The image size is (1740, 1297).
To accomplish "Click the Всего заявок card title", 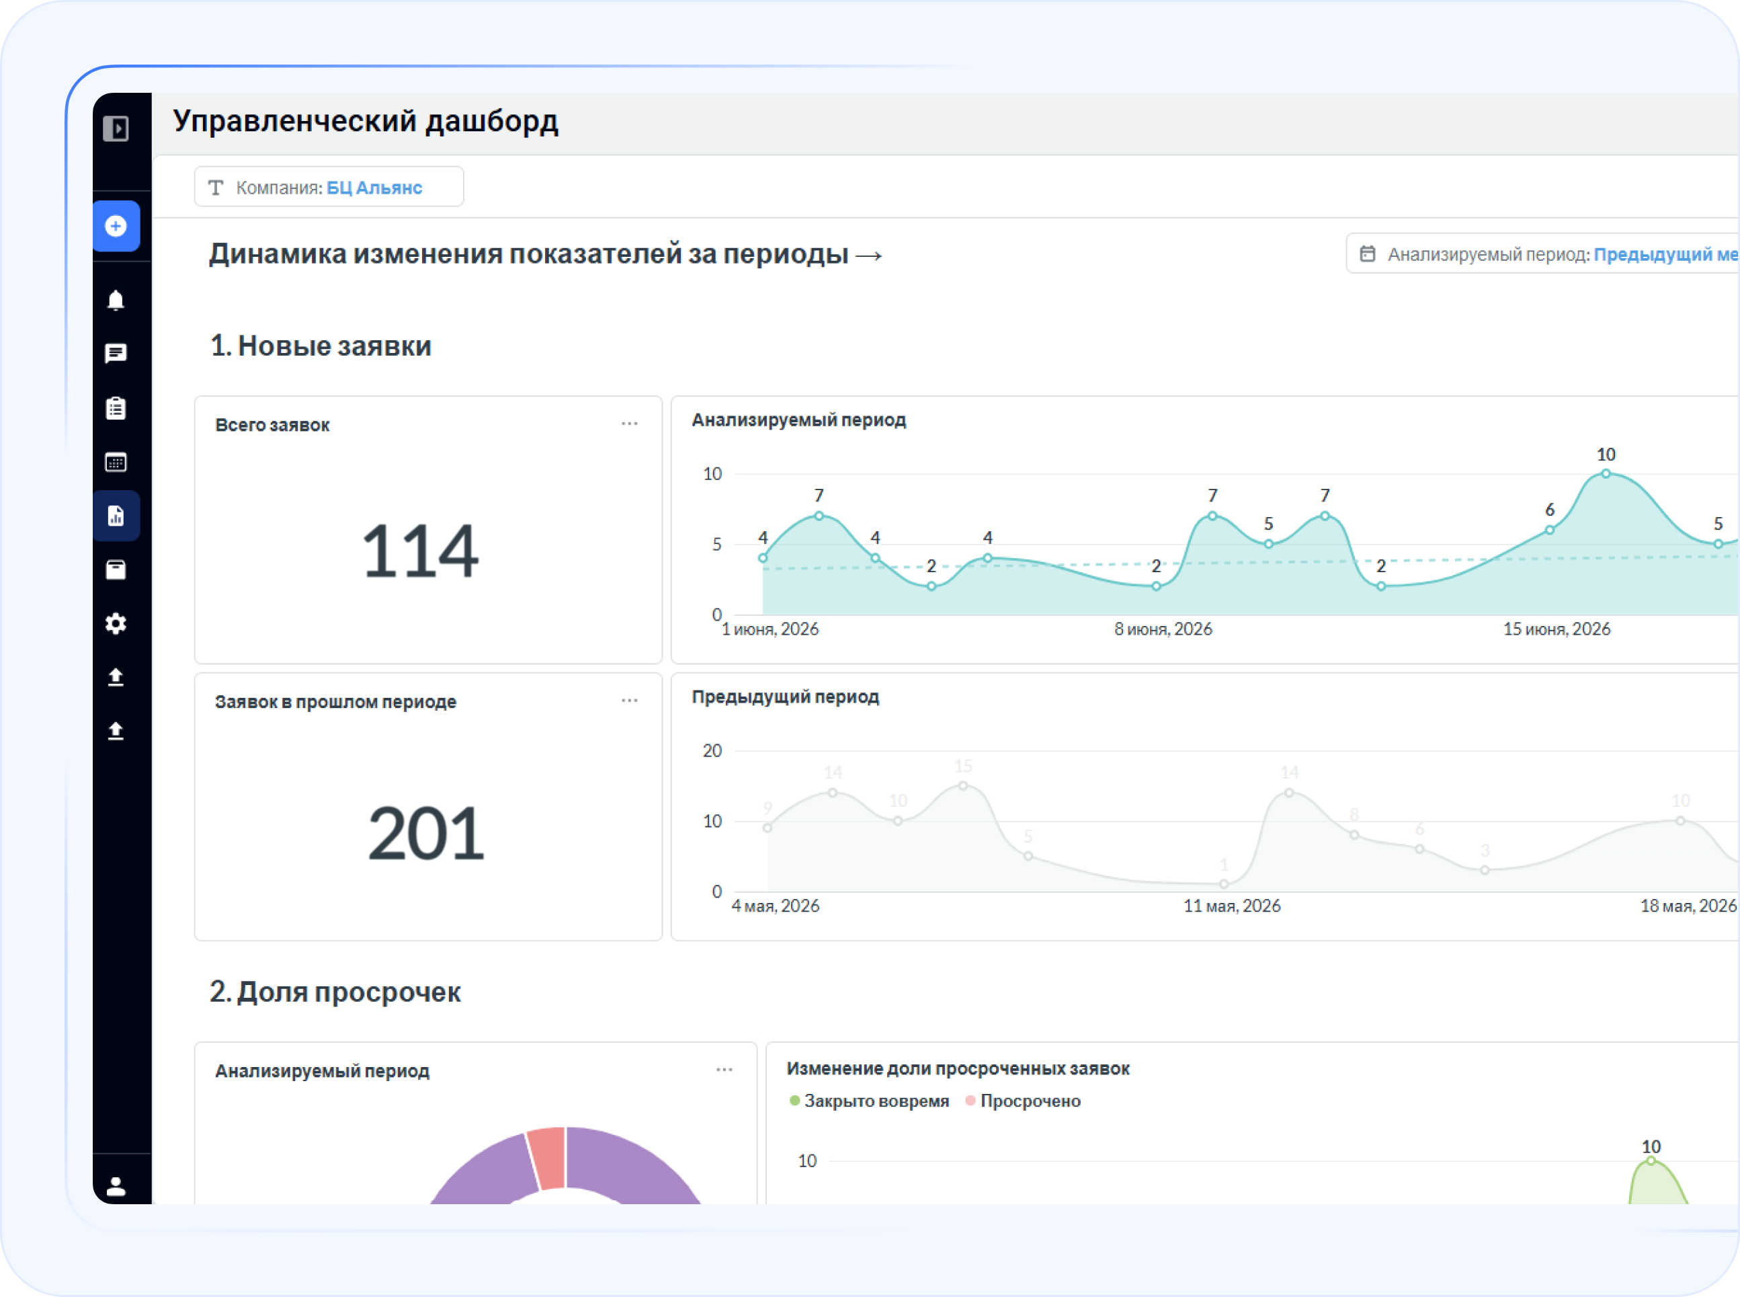I will click(272, 425).
